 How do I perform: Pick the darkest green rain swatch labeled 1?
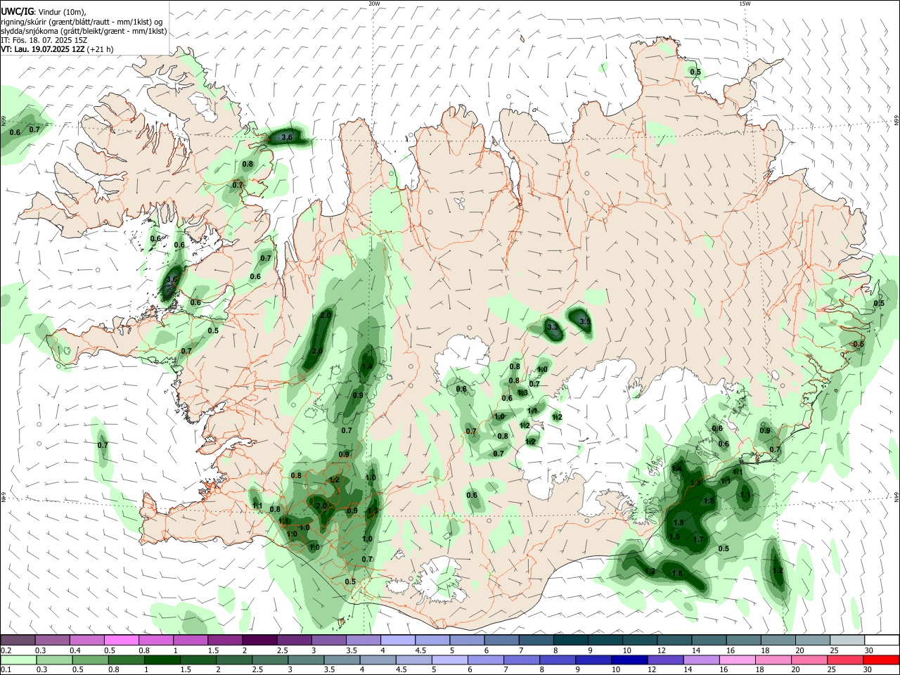pos(162,660)
